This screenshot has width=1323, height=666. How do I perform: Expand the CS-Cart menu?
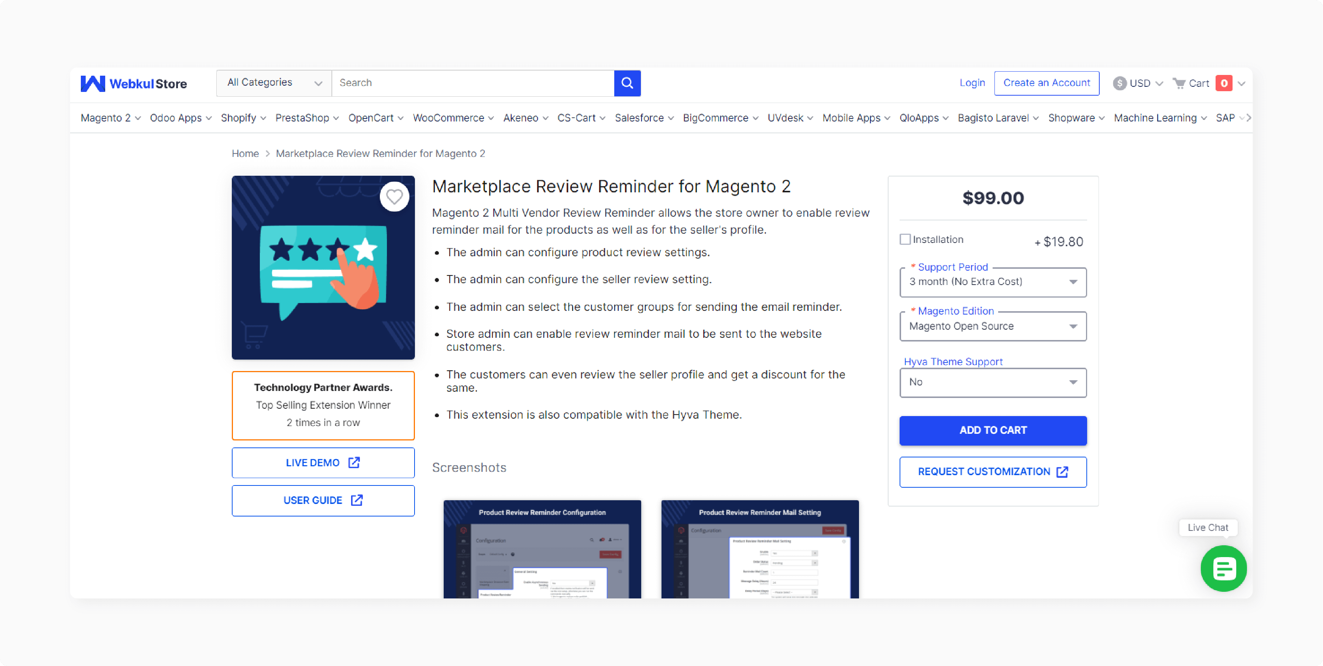[581, 118]
